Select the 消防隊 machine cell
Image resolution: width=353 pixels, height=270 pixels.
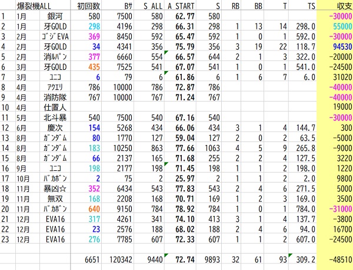pos(55,97)
